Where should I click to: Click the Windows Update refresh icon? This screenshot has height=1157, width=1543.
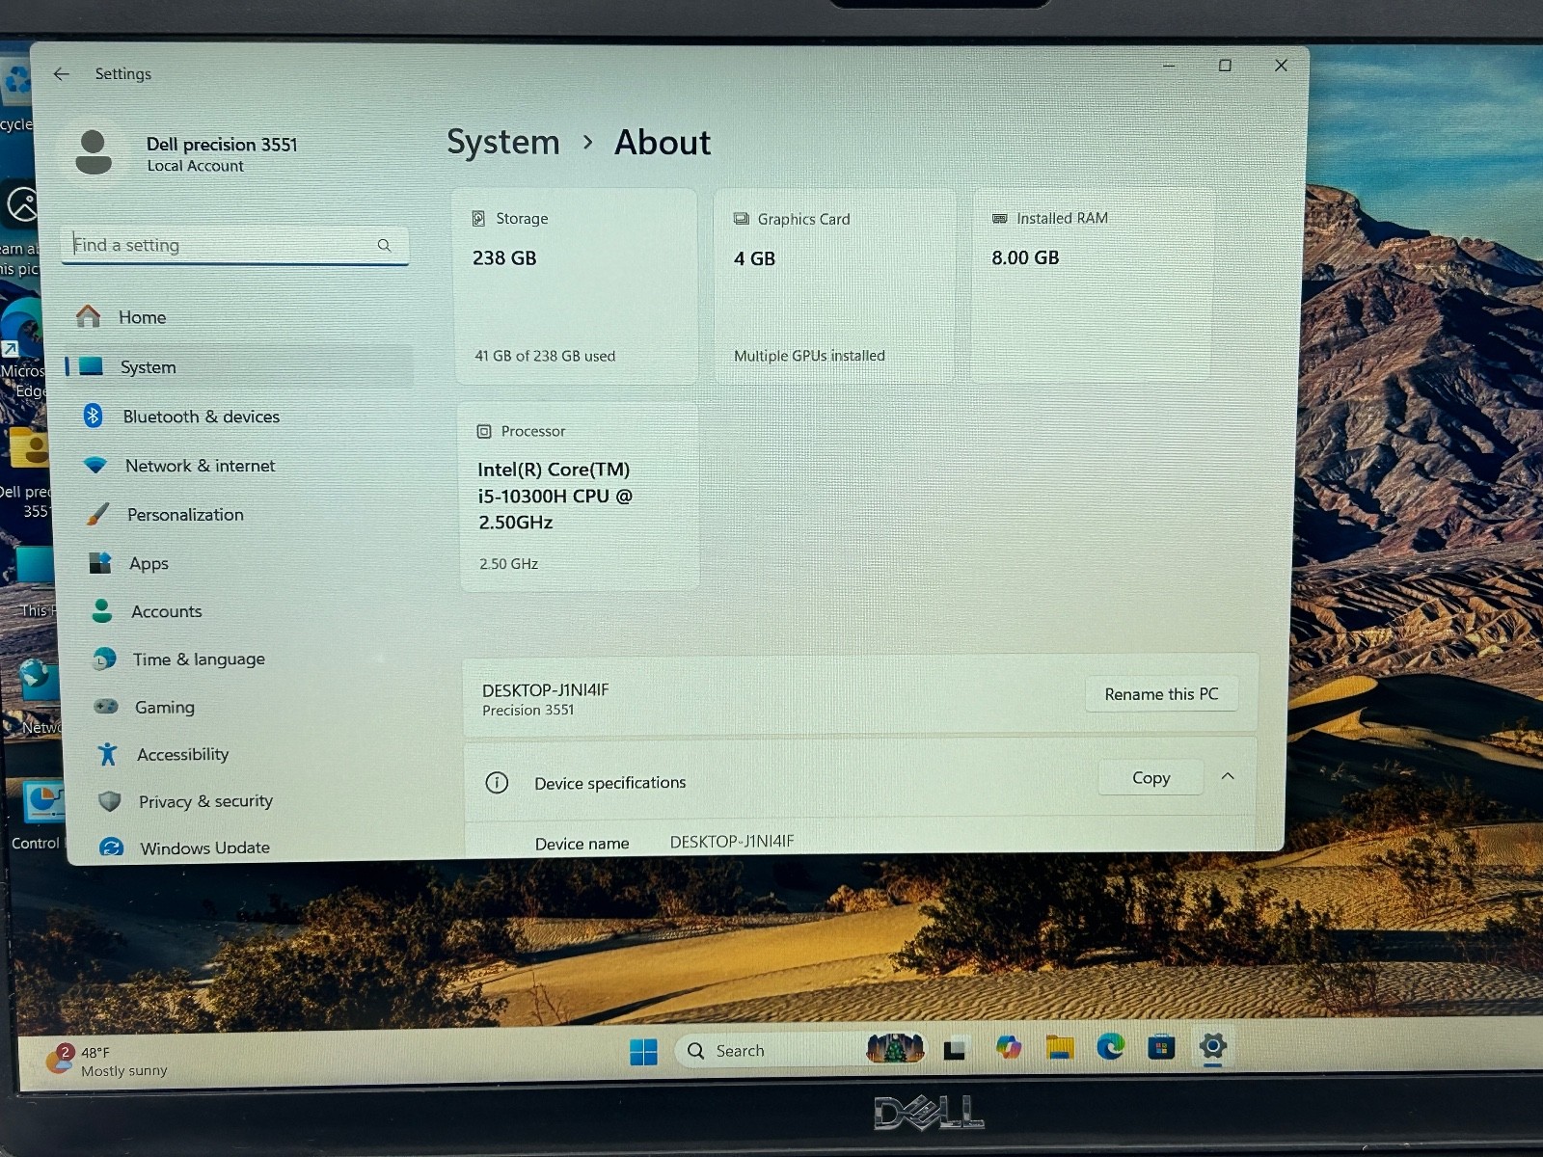tap(112, 848)
